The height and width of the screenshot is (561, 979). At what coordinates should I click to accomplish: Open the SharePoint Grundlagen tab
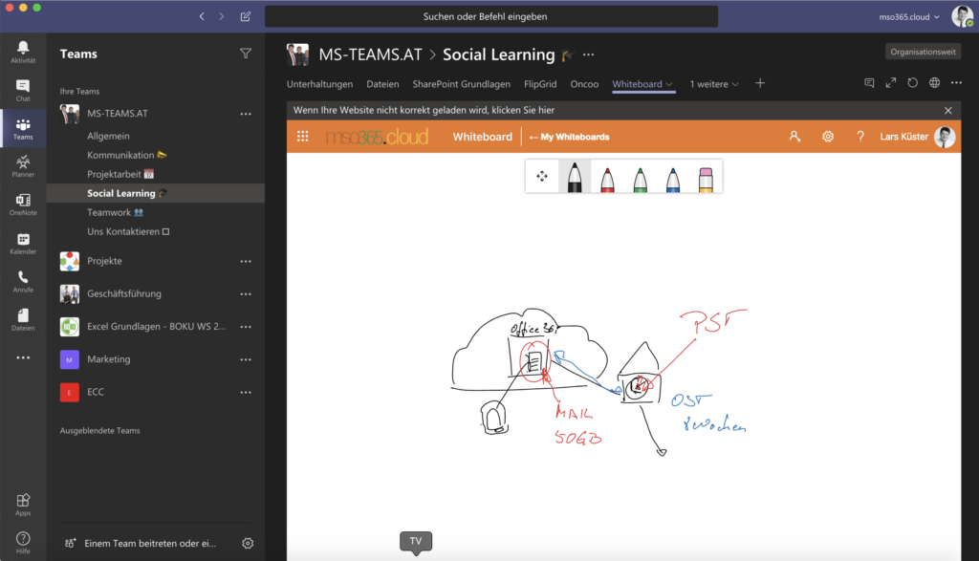(462, 83)
